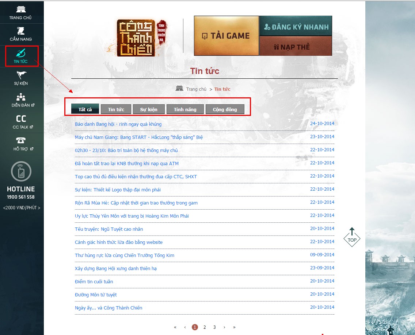Open article "Báo danh Bang hội - rinh ngay quà khủng"

(118, 124)
